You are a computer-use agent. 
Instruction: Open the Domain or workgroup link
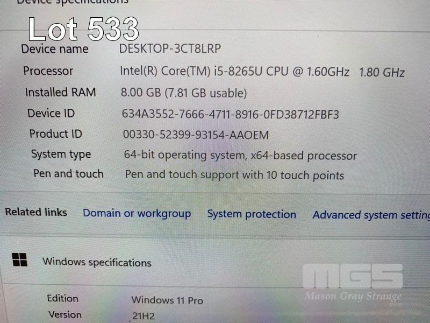pyautogui.click(x=137, y=213)
